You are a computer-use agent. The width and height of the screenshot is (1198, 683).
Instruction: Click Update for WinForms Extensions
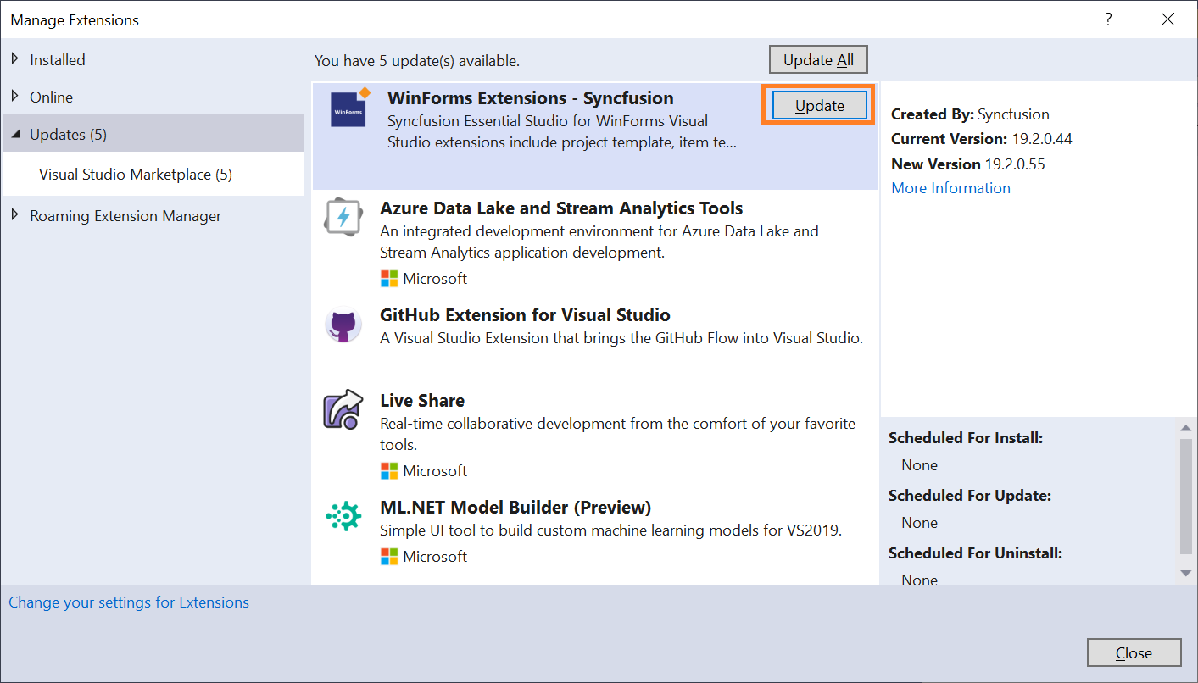(820, 106)
